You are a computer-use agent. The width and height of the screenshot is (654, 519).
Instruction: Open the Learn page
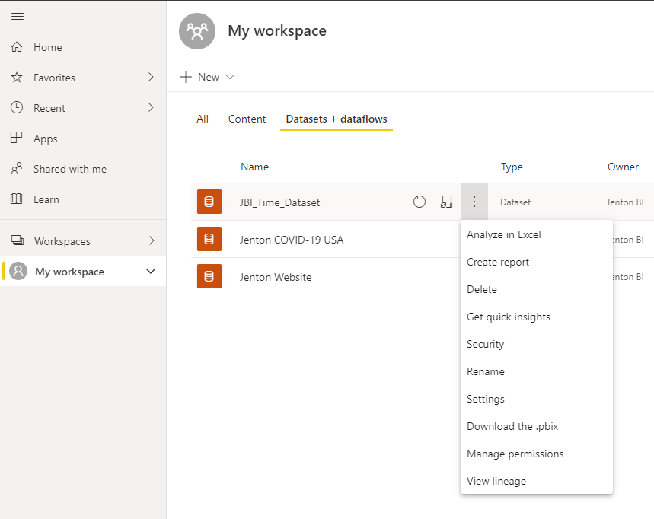click(x=46, y=199)
